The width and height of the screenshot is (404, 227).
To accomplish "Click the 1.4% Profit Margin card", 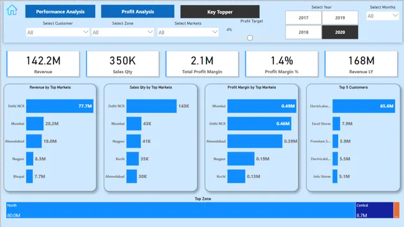I will pos(282,64).
